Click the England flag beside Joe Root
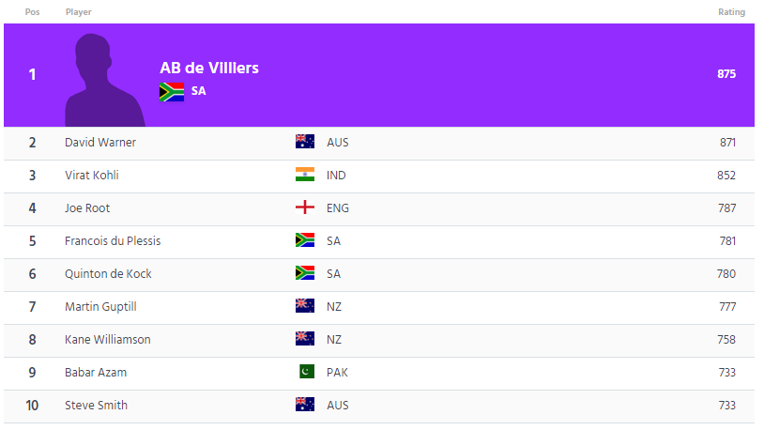This screenshot has height=430, width=764. click(305, 207)
